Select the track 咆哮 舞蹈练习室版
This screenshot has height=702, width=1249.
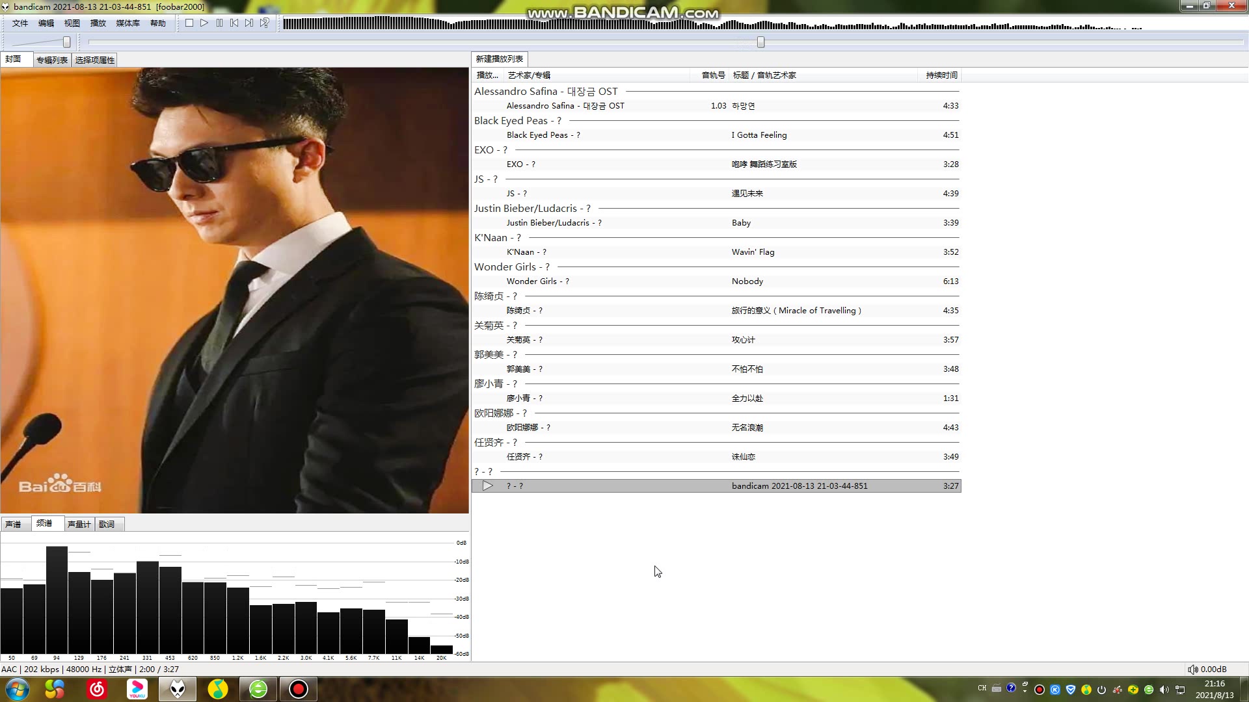(x=716, y=164)
